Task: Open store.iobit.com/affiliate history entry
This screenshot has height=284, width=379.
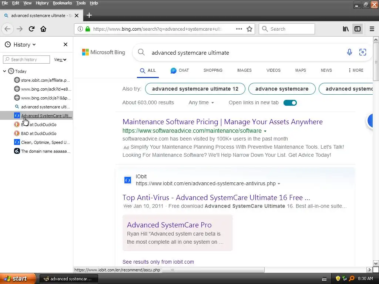Action: [42, 80]
